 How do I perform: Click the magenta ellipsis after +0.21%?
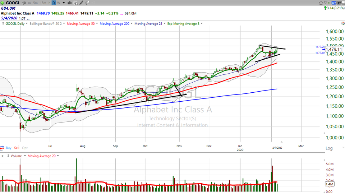(121, 13)
